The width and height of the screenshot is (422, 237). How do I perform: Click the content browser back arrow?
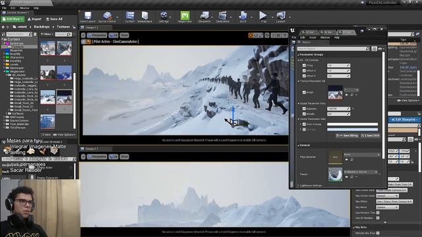coord(3,27)
